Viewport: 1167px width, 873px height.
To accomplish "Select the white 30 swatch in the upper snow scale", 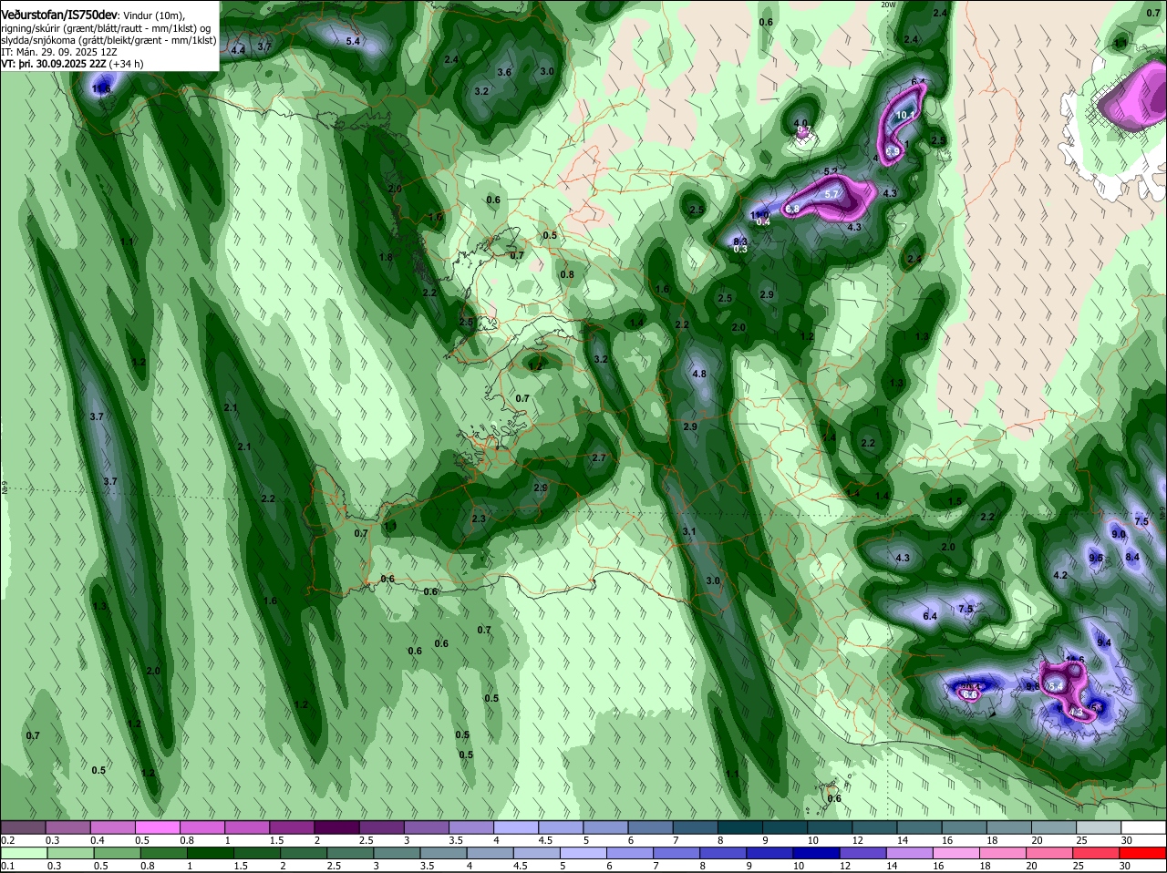I will click(1143, 827).
